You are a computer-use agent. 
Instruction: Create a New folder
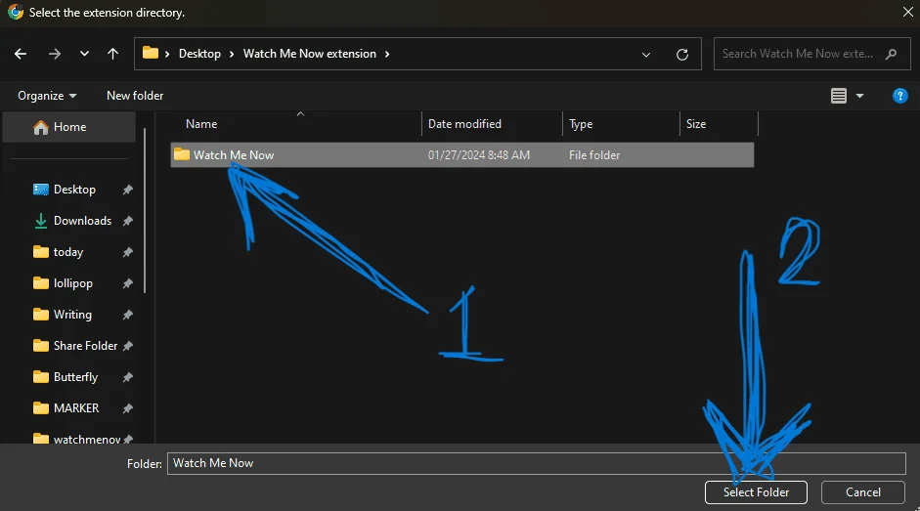coord(135,96)
